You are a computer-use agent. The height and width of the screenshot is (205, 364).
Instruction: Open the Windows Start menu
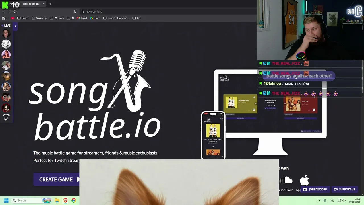[x=6, y=200]
